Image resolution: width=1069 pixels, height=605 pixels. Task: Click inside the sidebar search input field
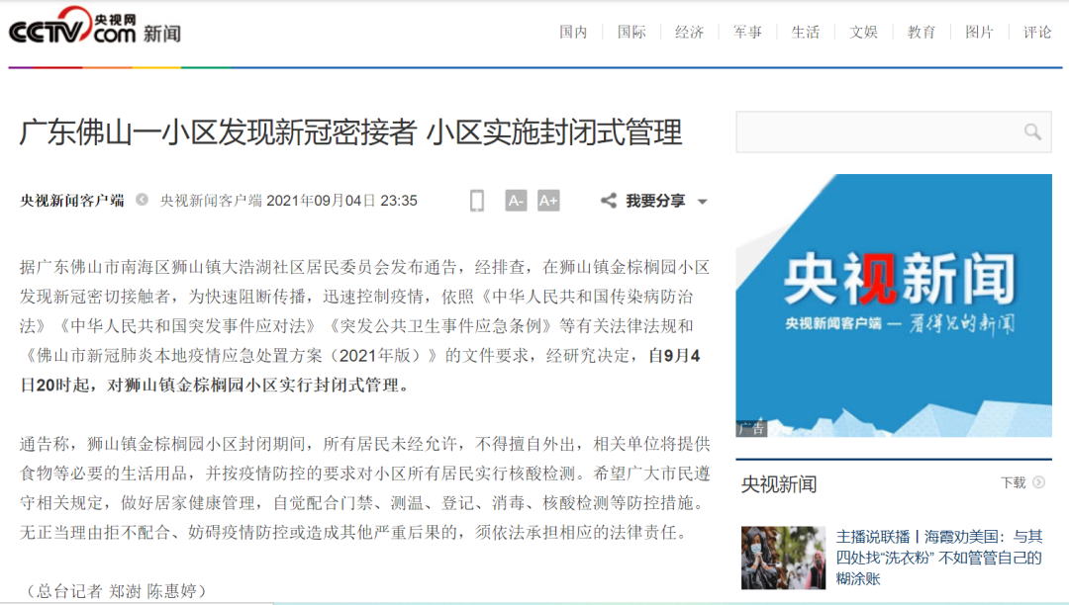(x=871, y=131)
